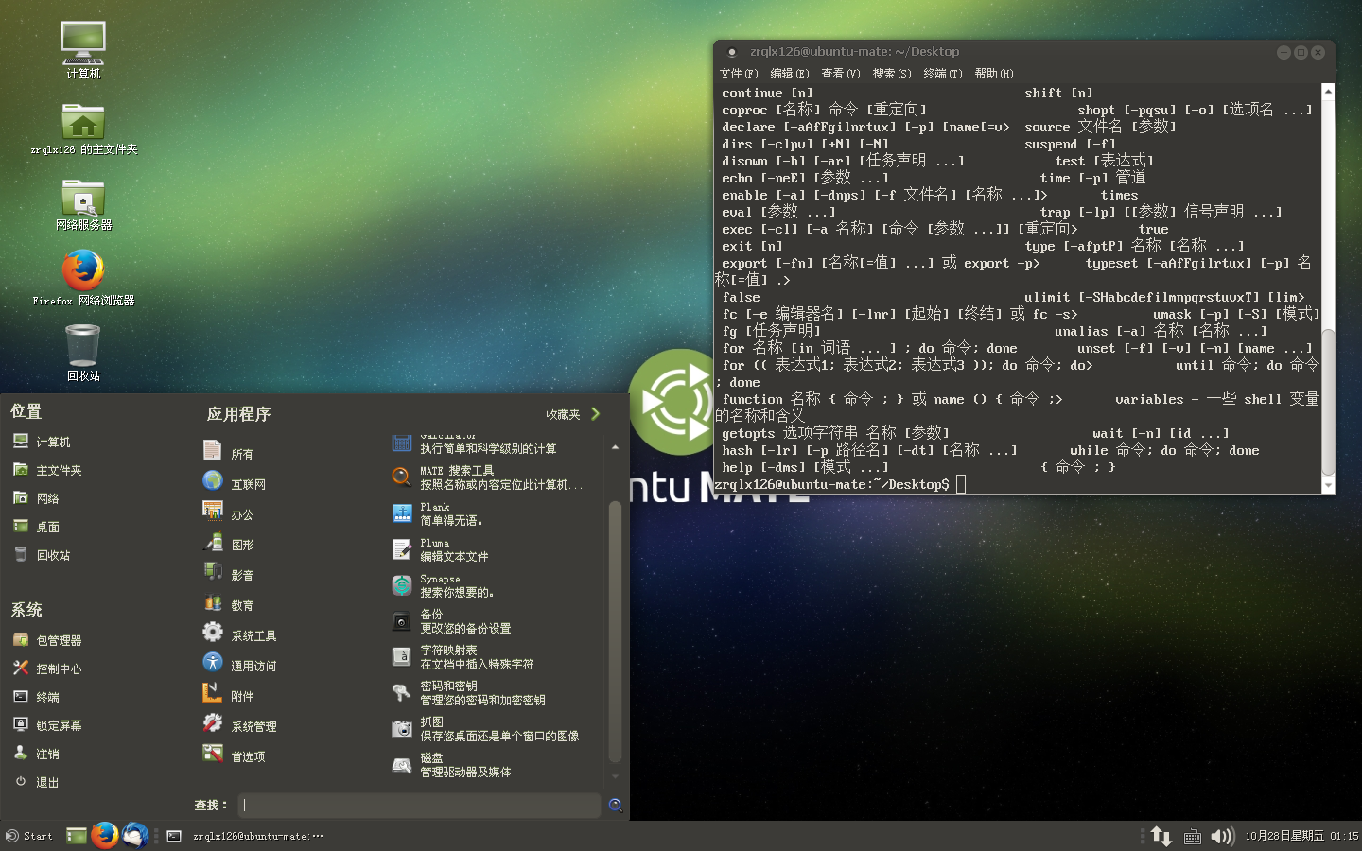Viewport: 1362px width, 851px height.
Task: Select the 首选项 application category
Action: pos(235,755)
